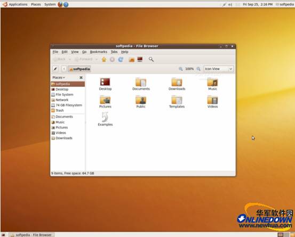Close the Places sidebar pane
Screen dimensions: 295x237
tap(81, 78)
